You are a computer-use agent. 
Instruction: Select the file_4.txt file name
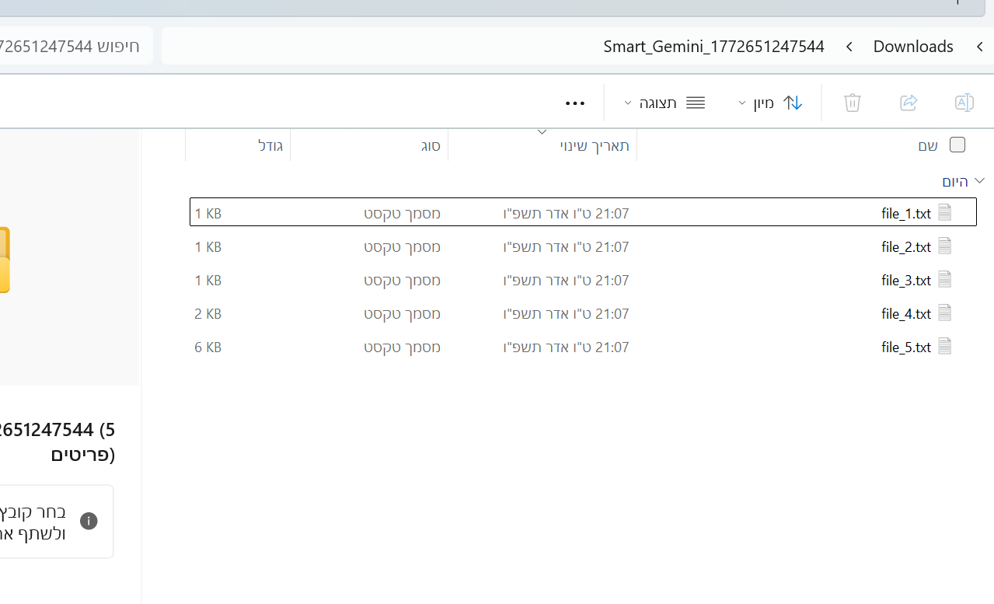click(905, 314)
